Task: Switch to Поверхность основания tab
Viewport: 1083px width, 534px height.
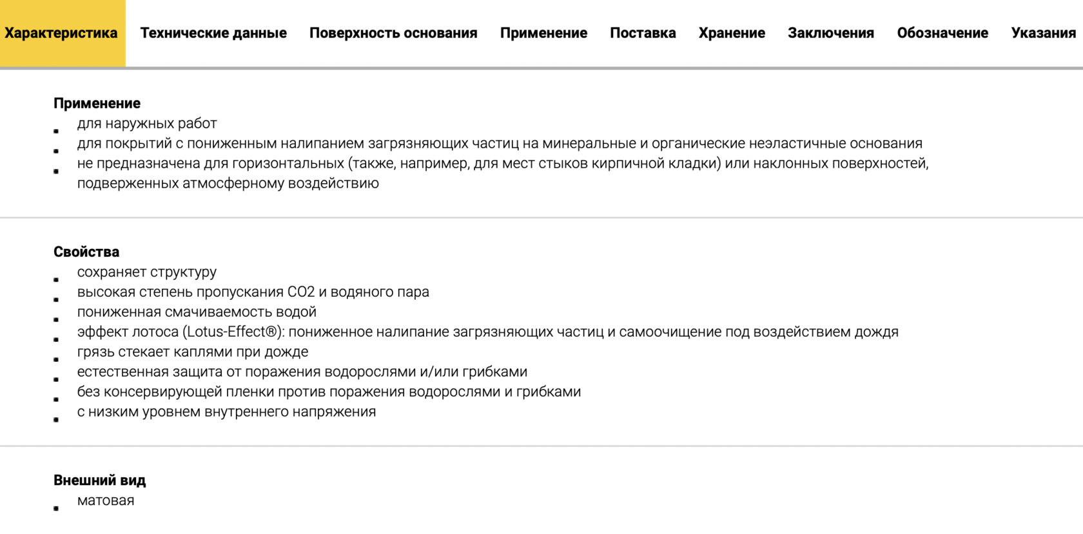Action: point(393,33)
